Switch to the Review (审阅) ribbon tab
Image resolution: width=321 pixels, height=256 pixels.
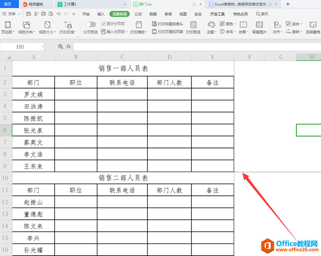(x=168, y=14)
